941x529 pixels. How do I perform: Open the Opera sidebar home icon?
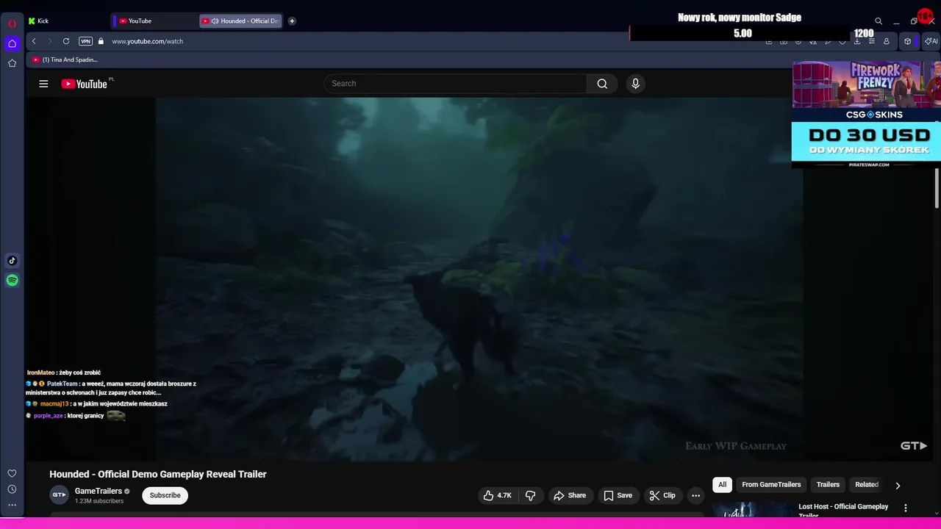point(12,43)
